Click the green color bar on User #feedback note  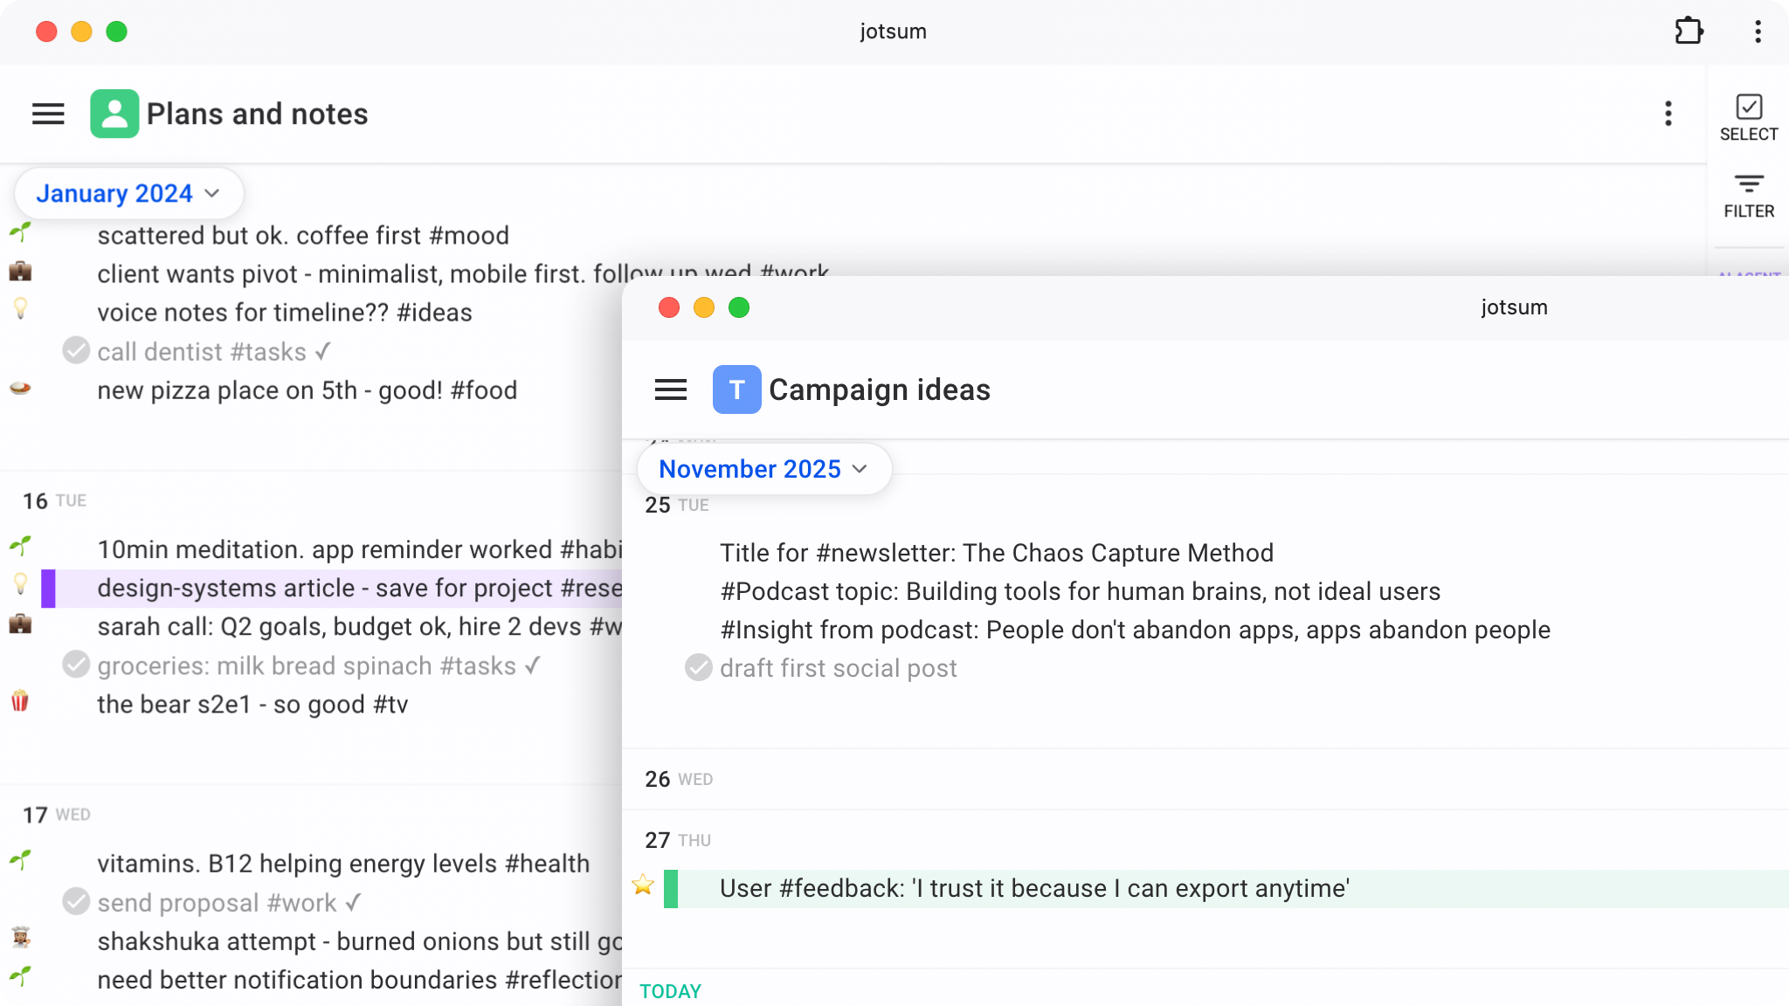(671, 889)
